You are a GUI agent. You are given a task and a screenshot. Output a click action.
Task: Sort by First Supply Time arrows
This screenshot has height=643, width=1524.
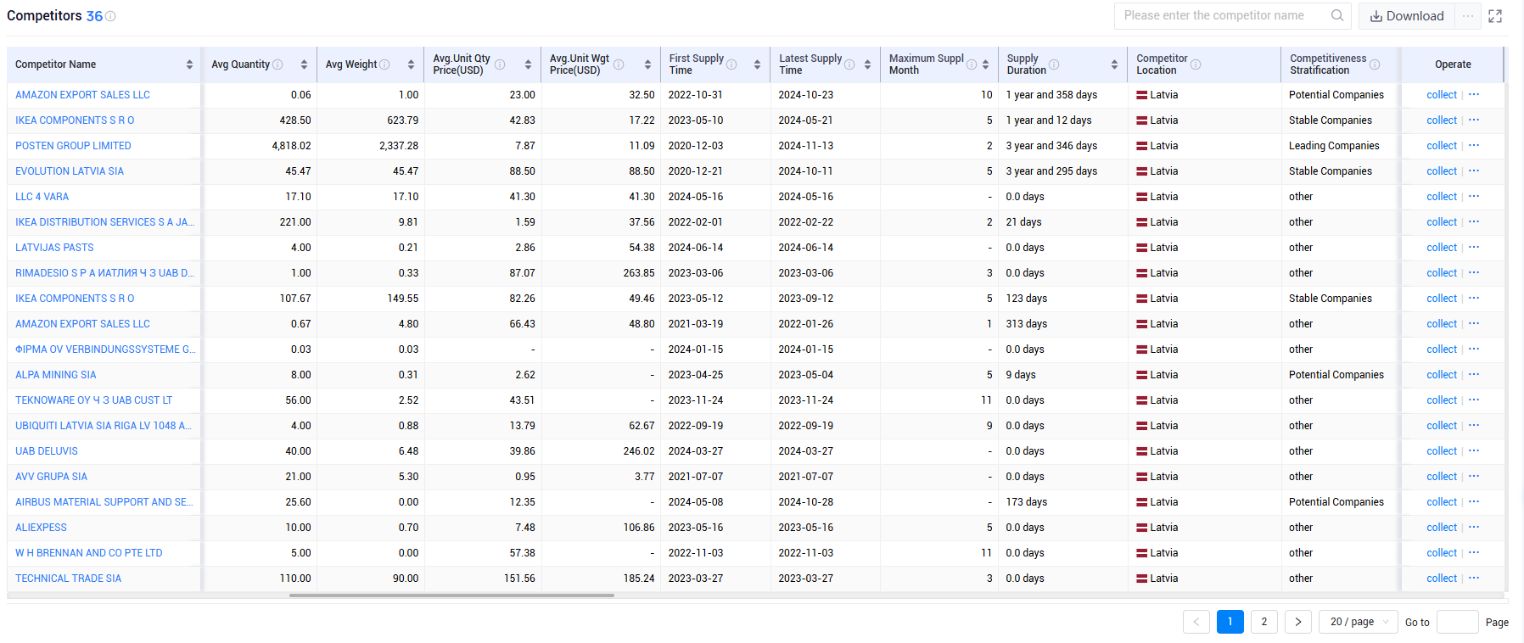pyautogui.click(x=757, y=64)
